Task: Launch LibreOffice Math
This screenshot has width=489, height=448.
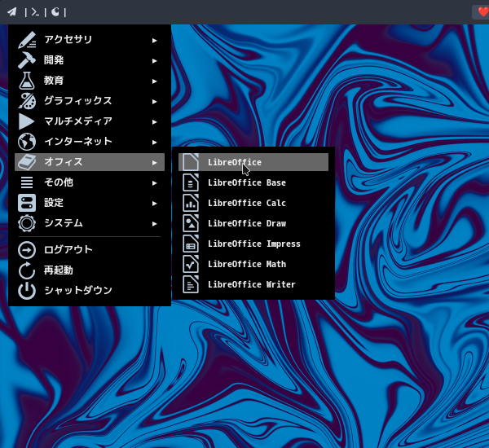Action: pyautogui.click(x=253, y=264)
